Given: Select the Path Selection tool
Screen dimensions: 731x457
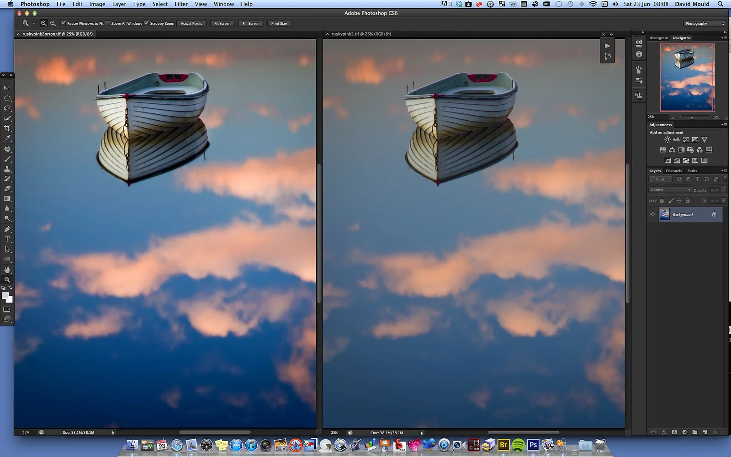Looking at the screenshot, I should [x=7, y=249].
